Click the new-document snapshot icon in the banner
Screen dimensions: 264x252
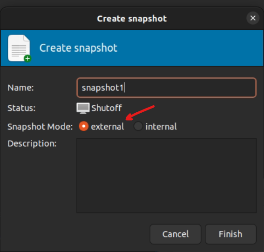pyautogui.click(x=20, y=48)
